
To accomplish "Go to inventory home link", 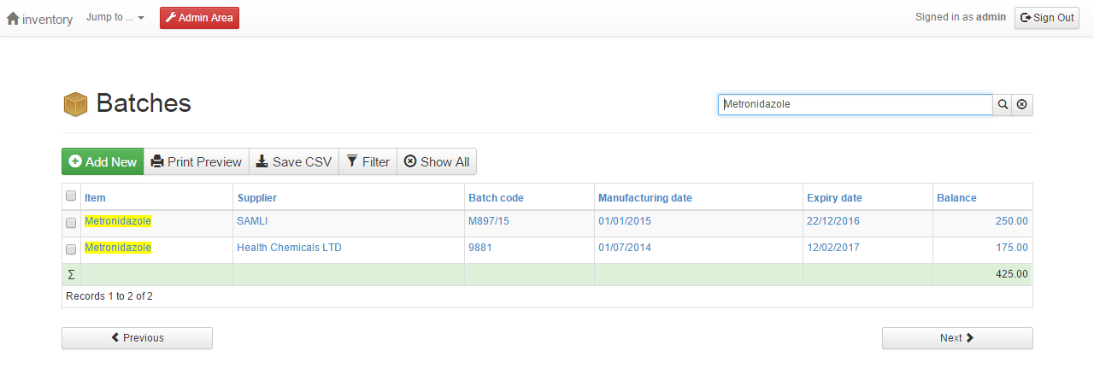I will [x=39, y=18].
